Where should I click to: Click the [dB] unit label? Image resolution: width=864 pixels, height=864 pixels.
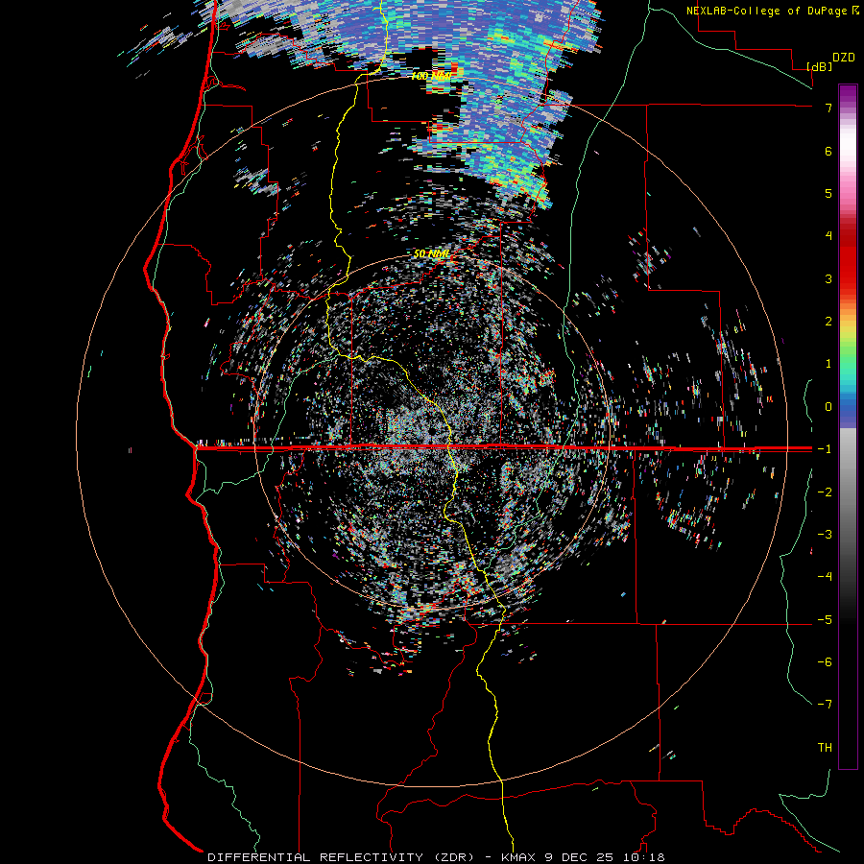tap(820, 66)
